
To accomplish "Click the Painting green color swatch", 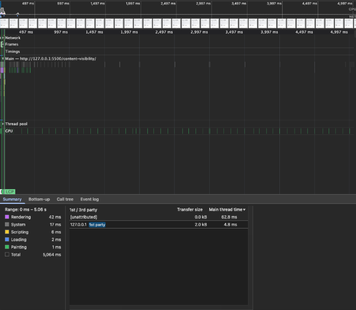I will [7, 247].
